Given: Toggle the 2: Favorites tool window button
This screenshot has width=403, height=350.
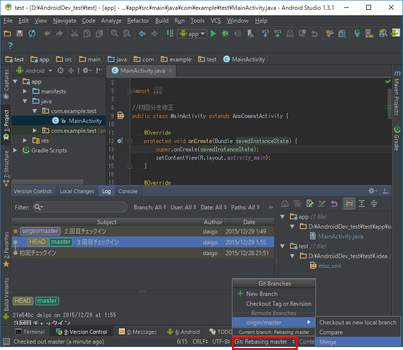Looking at the screenshot, I should click(x=6, y=249).
